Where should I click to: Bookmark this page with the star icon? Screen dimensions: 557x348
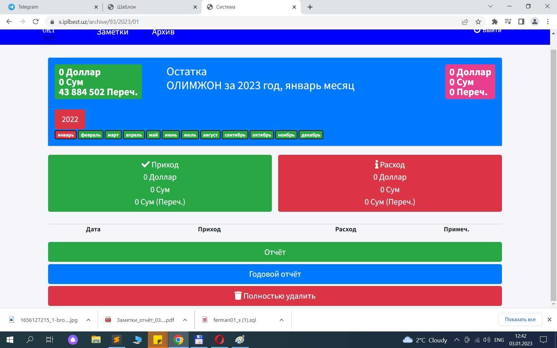click(478, 22)
